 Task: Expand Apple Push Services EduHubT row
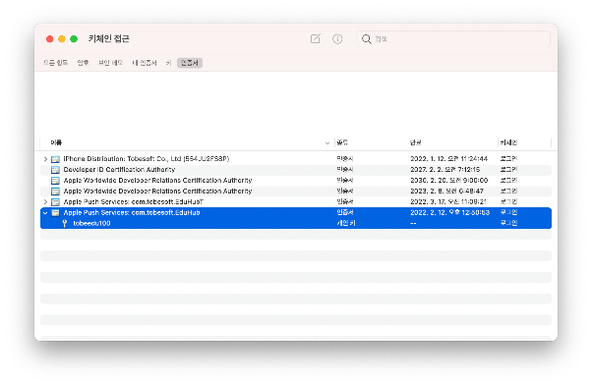45,202
